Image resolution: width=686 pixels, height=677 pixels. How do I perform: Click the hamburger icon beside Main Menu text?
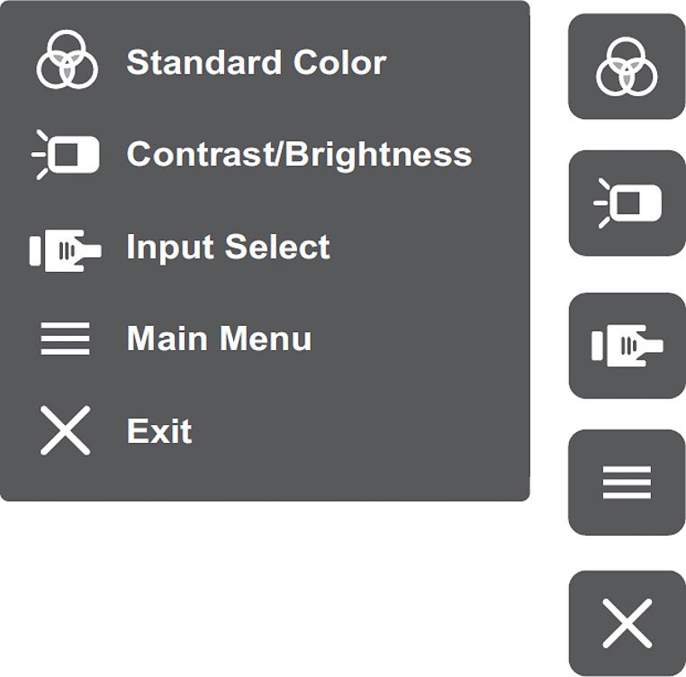66,339
